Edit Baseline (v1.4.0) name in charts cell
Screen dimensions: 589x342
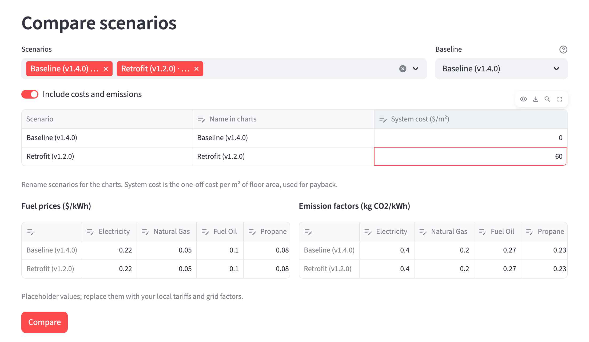pos(284,138)
